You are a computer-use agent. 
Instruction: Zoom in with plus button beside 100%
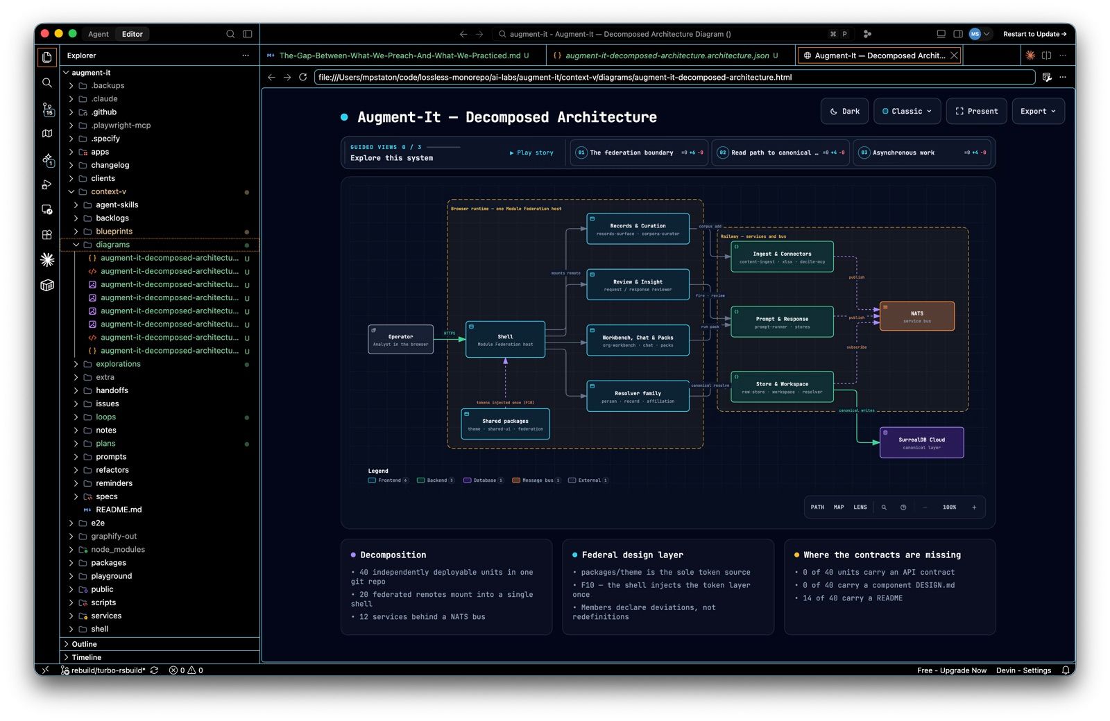(x=974, y=507)
